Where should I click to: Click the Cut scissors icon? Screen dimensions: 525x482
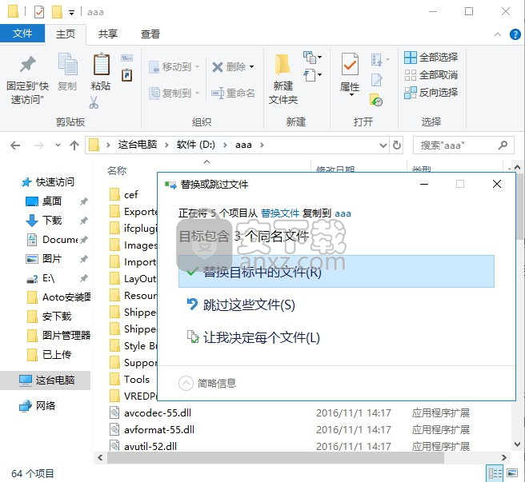coord(94,102)
